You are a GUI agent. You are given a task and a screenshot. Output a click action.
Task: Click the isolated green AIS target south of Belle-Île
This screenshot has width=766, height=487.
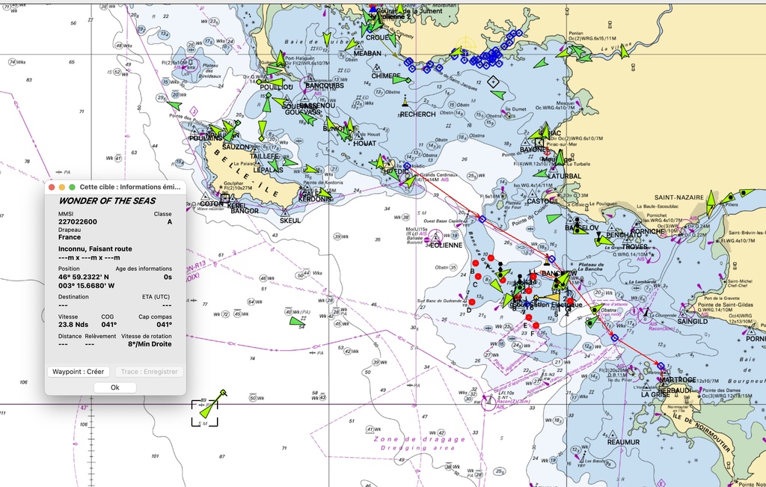[x=297, y=322]
